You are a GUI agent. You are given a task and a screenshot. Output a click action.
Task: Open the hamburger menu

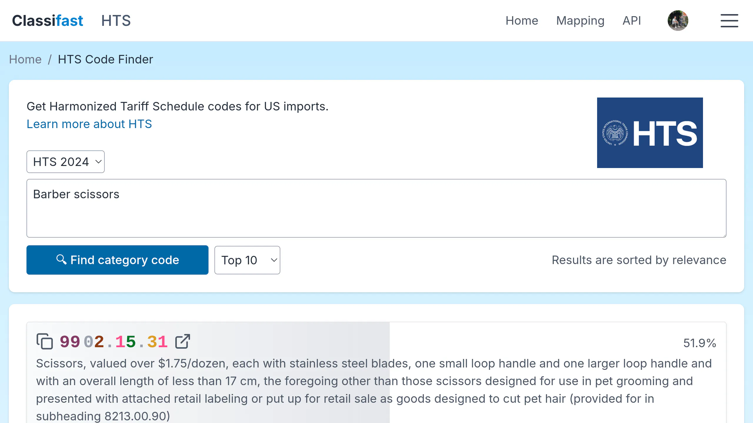coord(729,21)
